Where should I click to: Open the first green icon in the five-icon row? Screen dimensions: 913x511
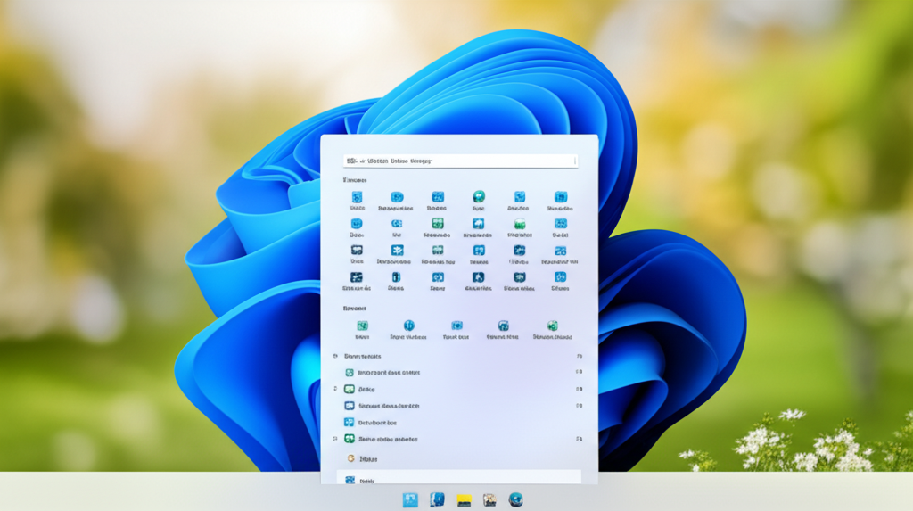click(x=362, y=326)
